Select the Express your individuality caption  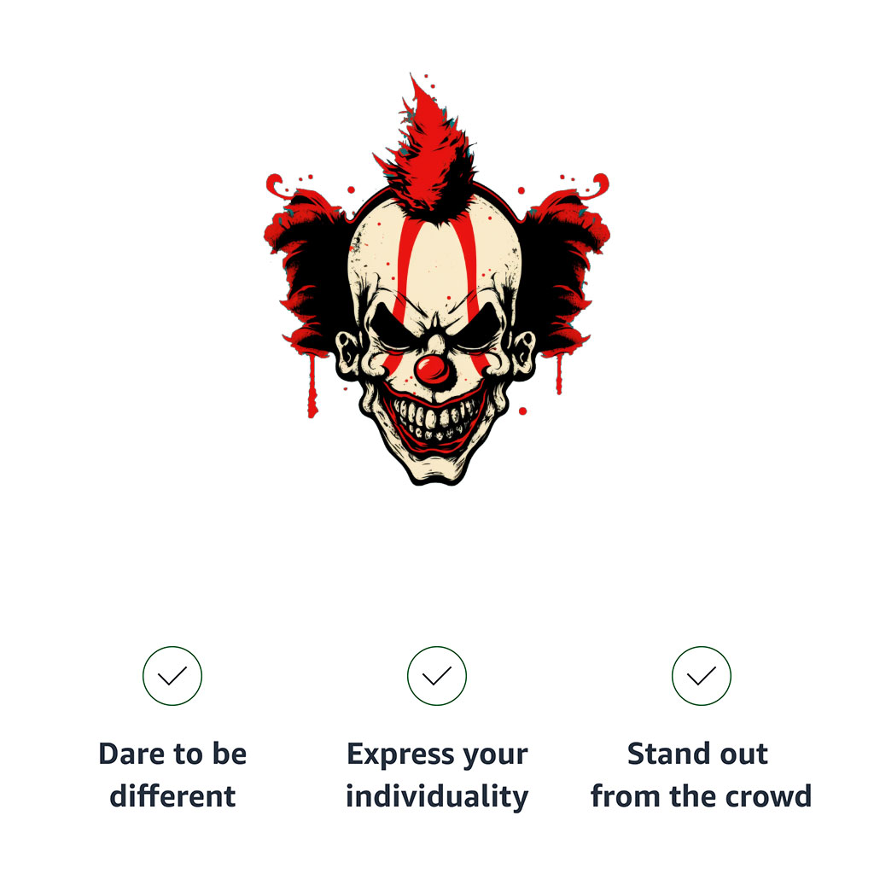[437, 775]
